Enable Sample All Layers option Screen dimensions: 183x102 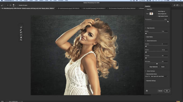pos(18,5)
